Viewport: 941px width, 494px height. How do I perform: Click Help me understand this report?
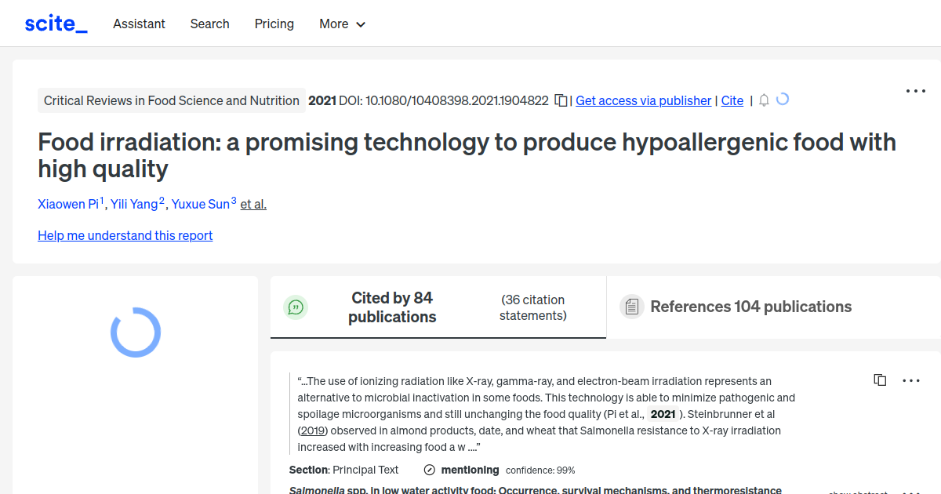tap(125, 235)
